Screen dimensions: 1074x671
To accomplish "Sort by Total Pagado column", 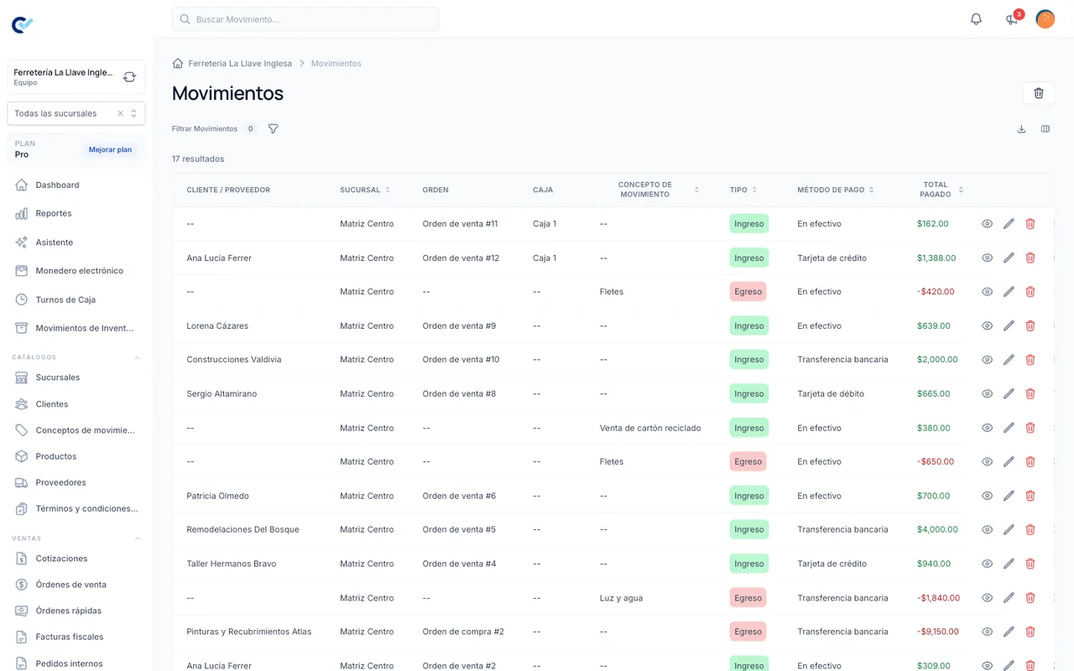I will point(941,190).
